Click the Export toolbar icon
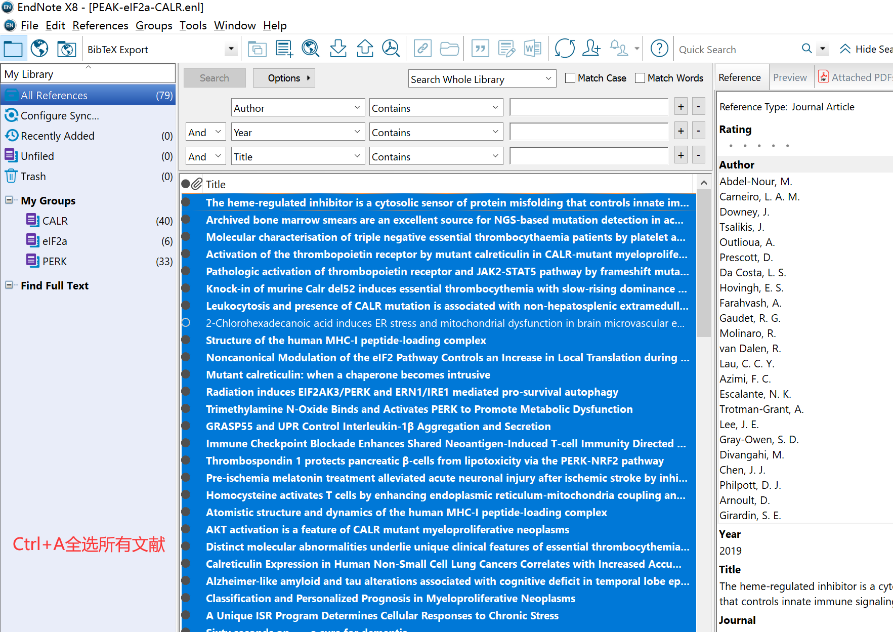The width and height of the screenshot is (893, 632). 365,49
